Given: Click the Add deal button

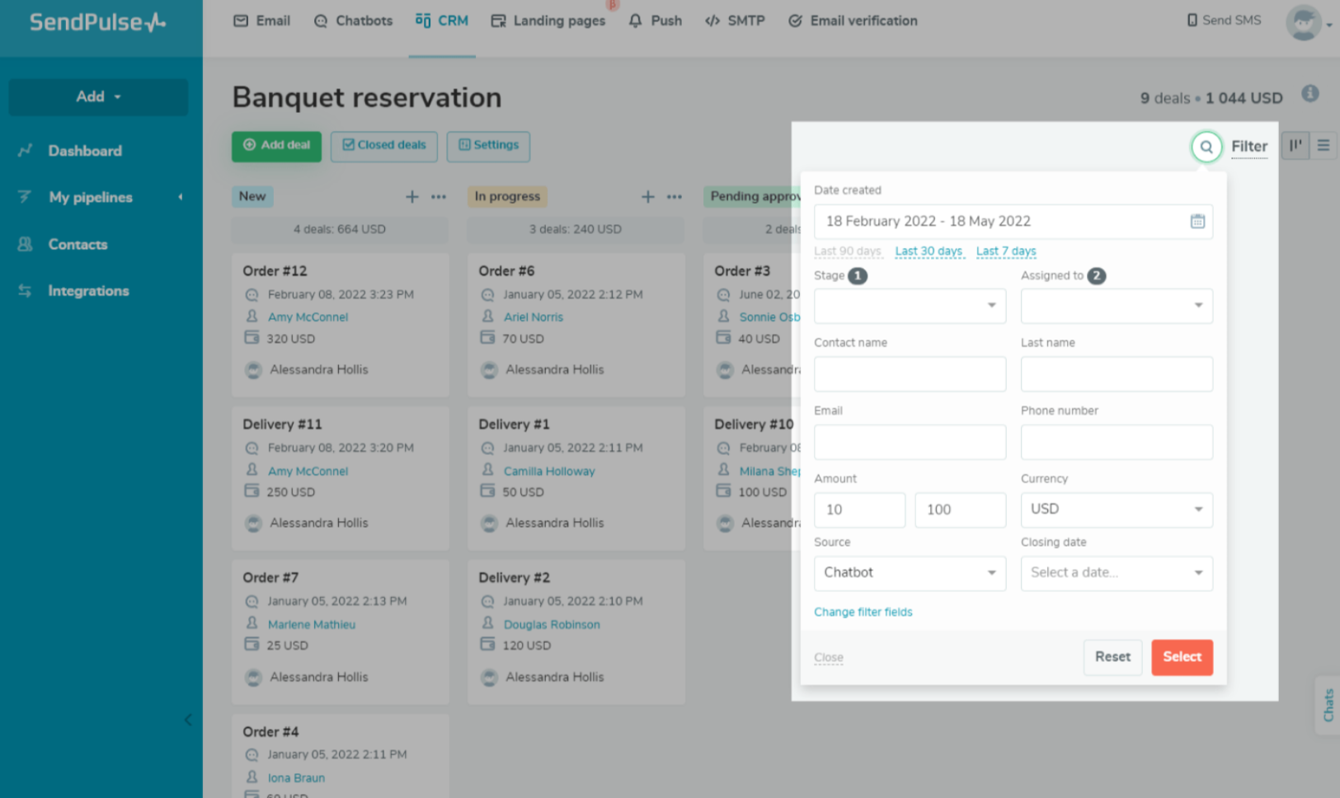Looking at the screenshot, I should 276,146.
